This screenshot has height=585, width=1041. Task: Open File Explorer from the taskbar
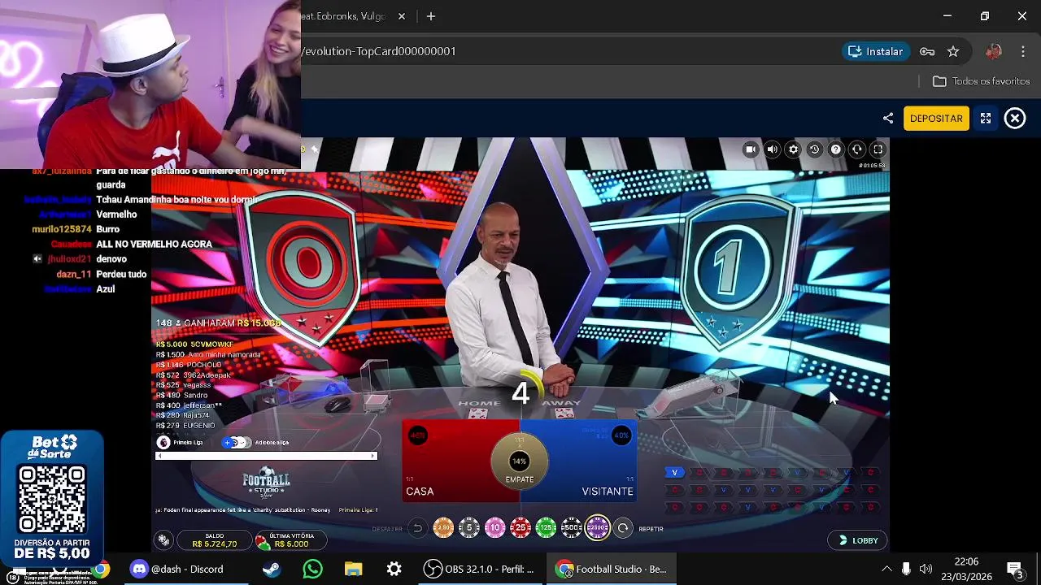[353, 569]
